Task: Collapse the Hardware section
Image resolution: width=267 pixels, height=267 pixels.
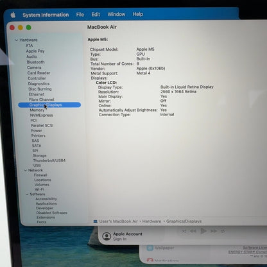Action: (x=17, y=40)
